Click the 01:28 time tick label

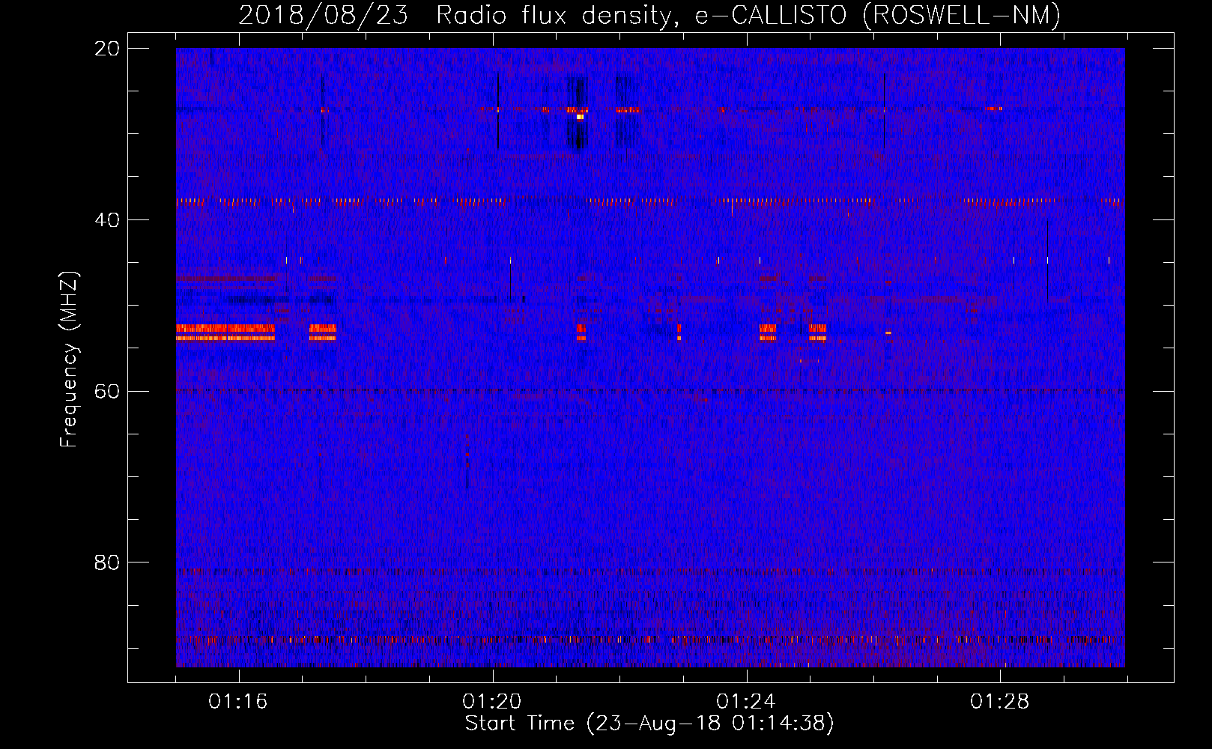pyautogui.click(x=1000, y=702)
